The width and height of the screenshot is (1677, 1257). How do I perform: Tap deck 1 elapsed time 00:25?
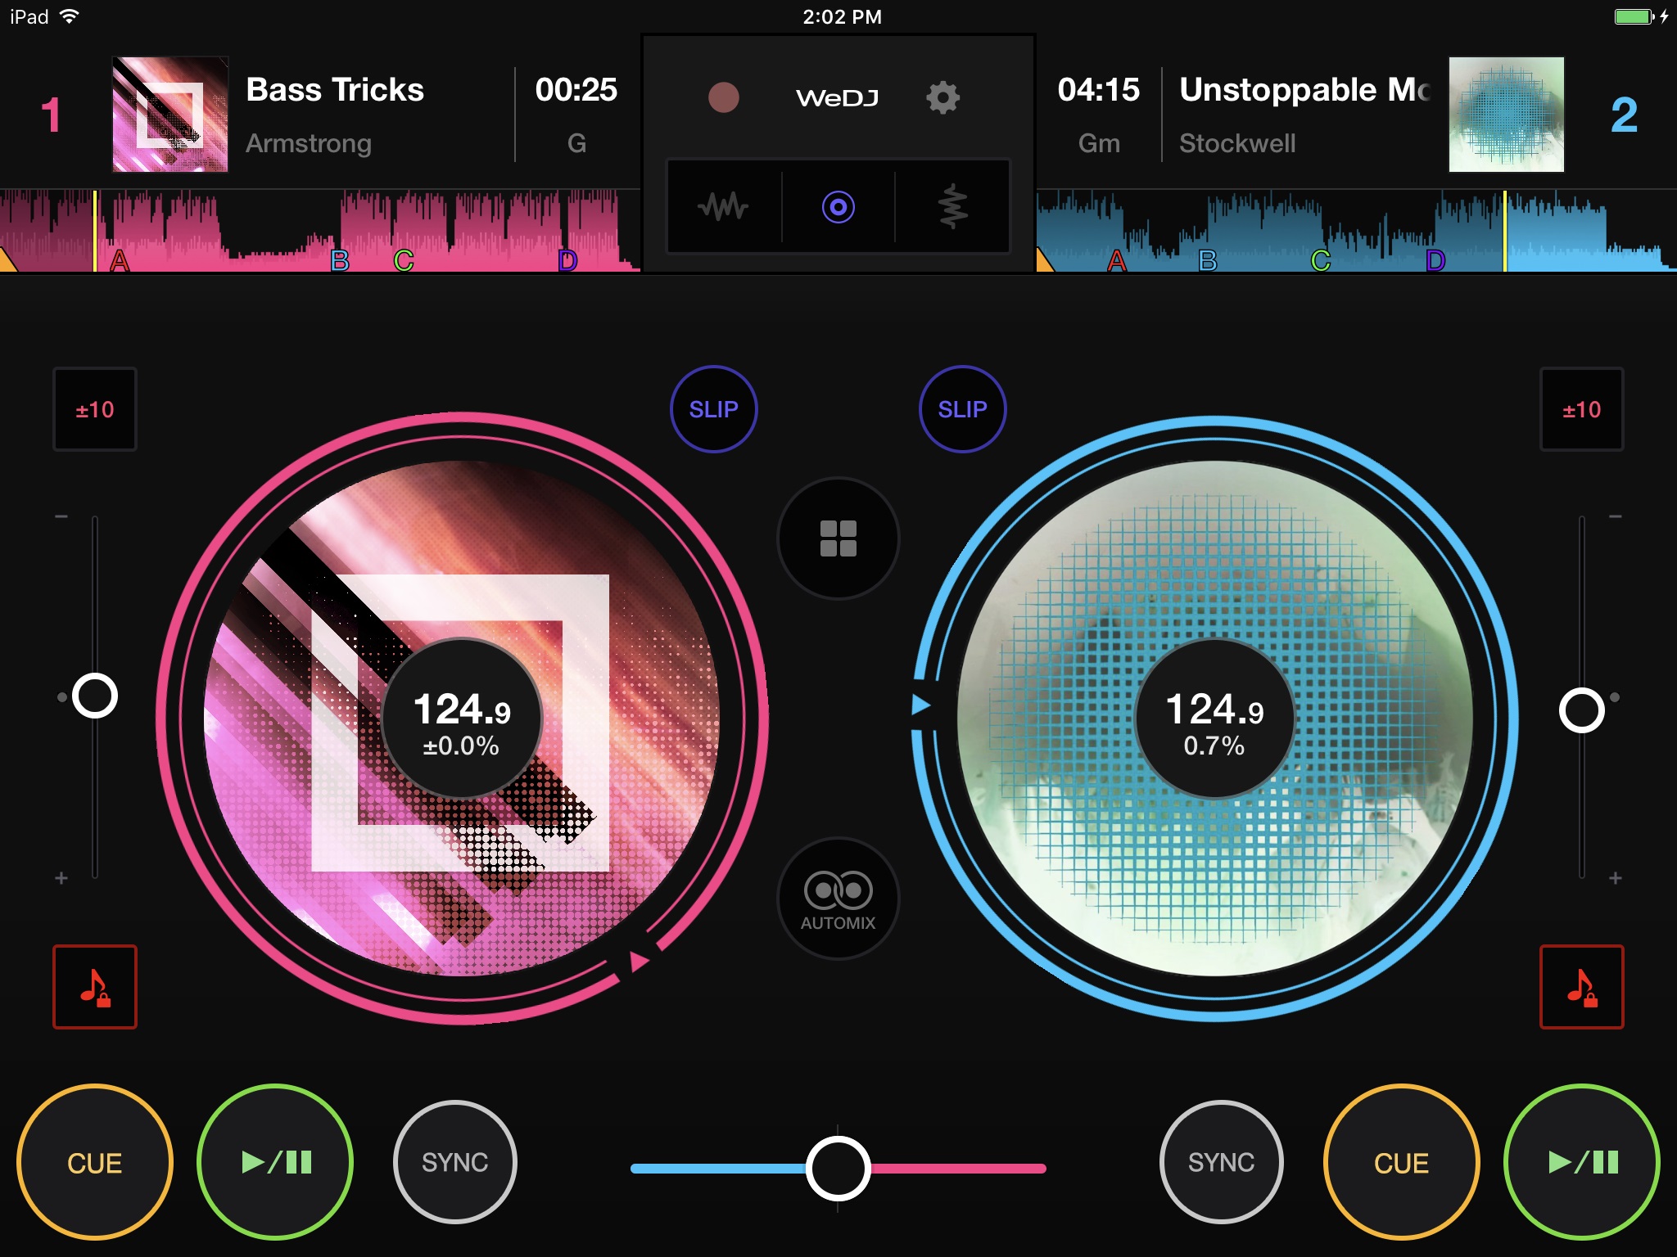pos(576,90)
